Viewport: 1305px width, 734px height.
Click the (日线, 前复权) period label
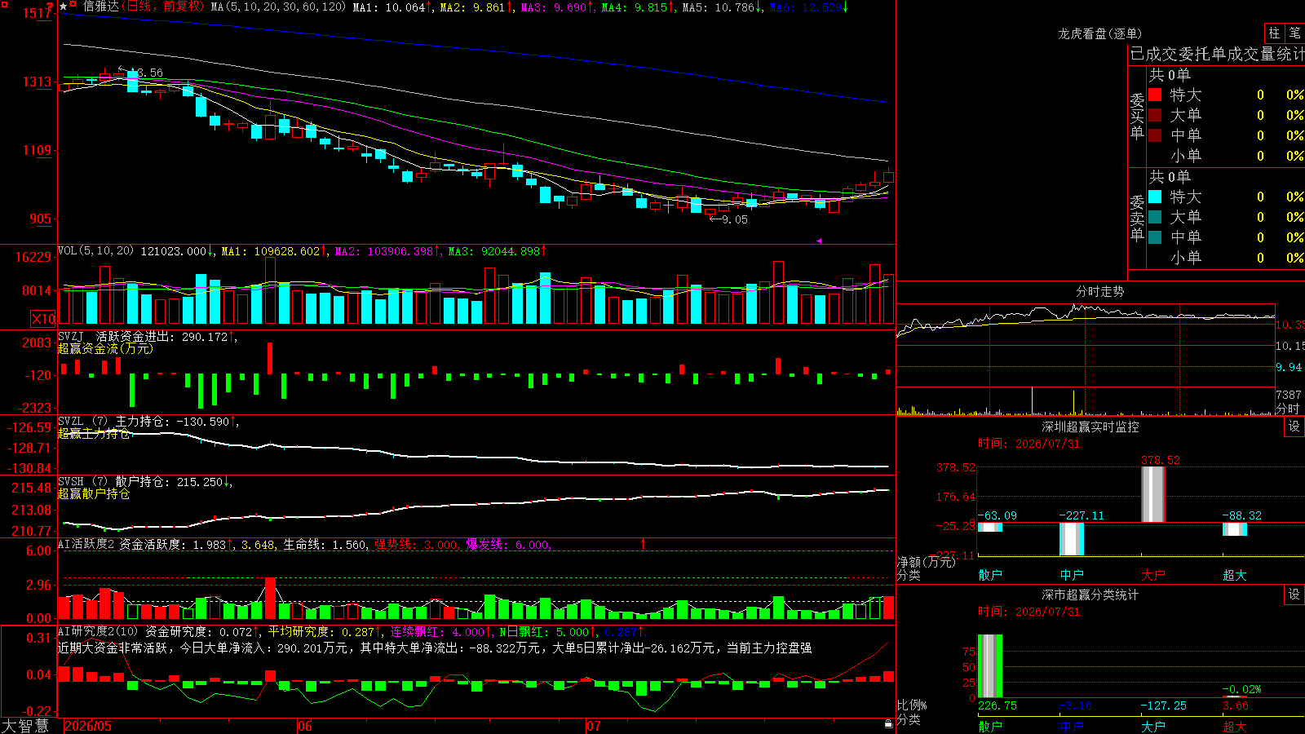click(163, 7)
